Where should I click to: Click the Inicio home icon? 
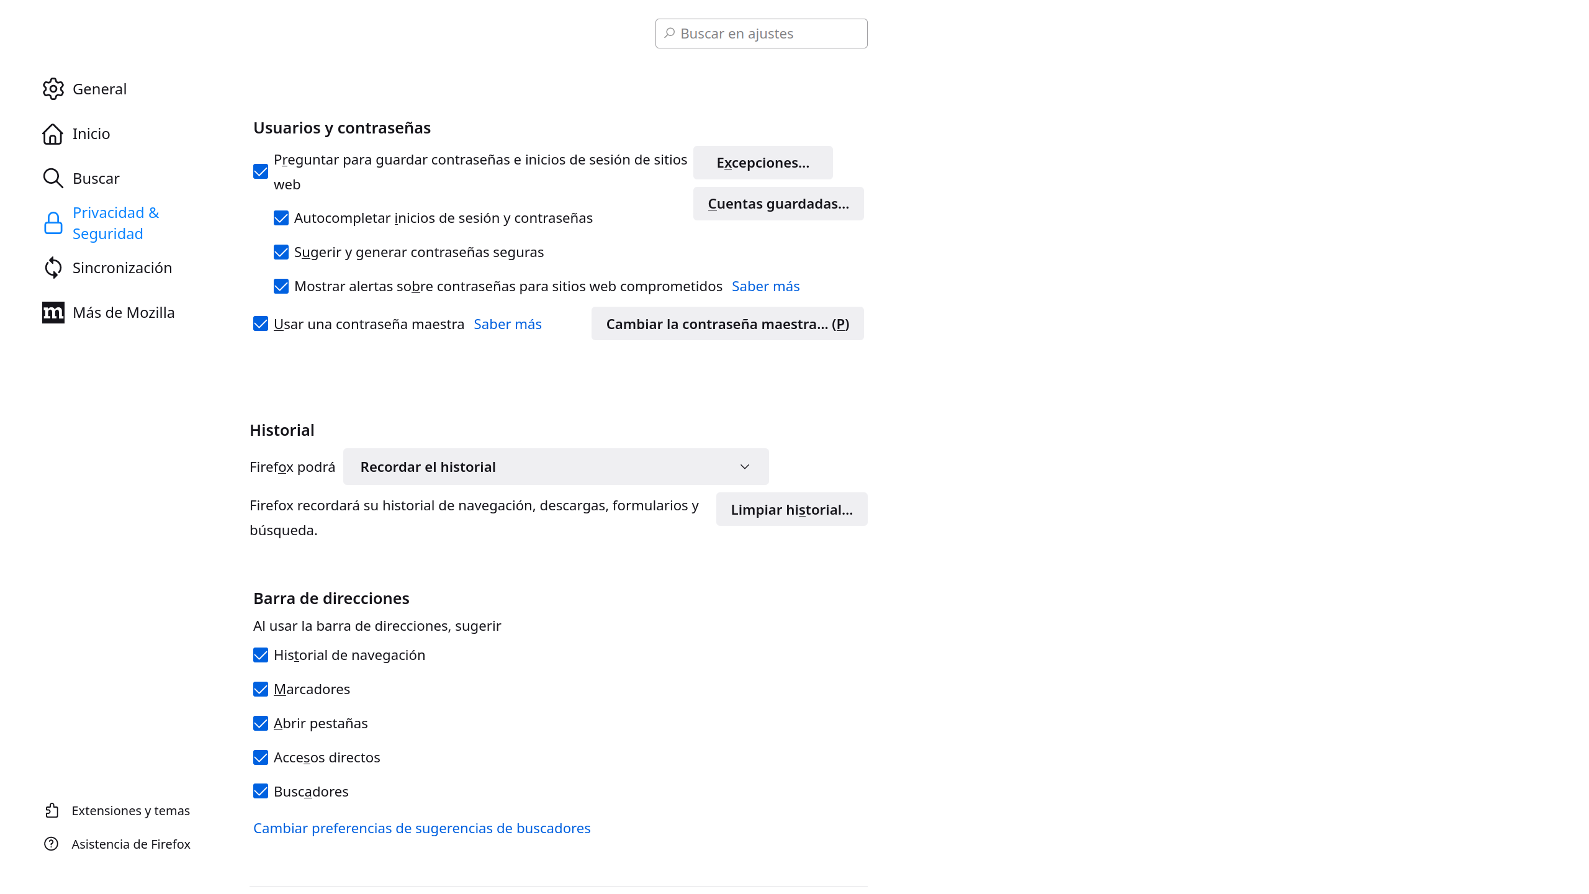(x=53, y=133)
